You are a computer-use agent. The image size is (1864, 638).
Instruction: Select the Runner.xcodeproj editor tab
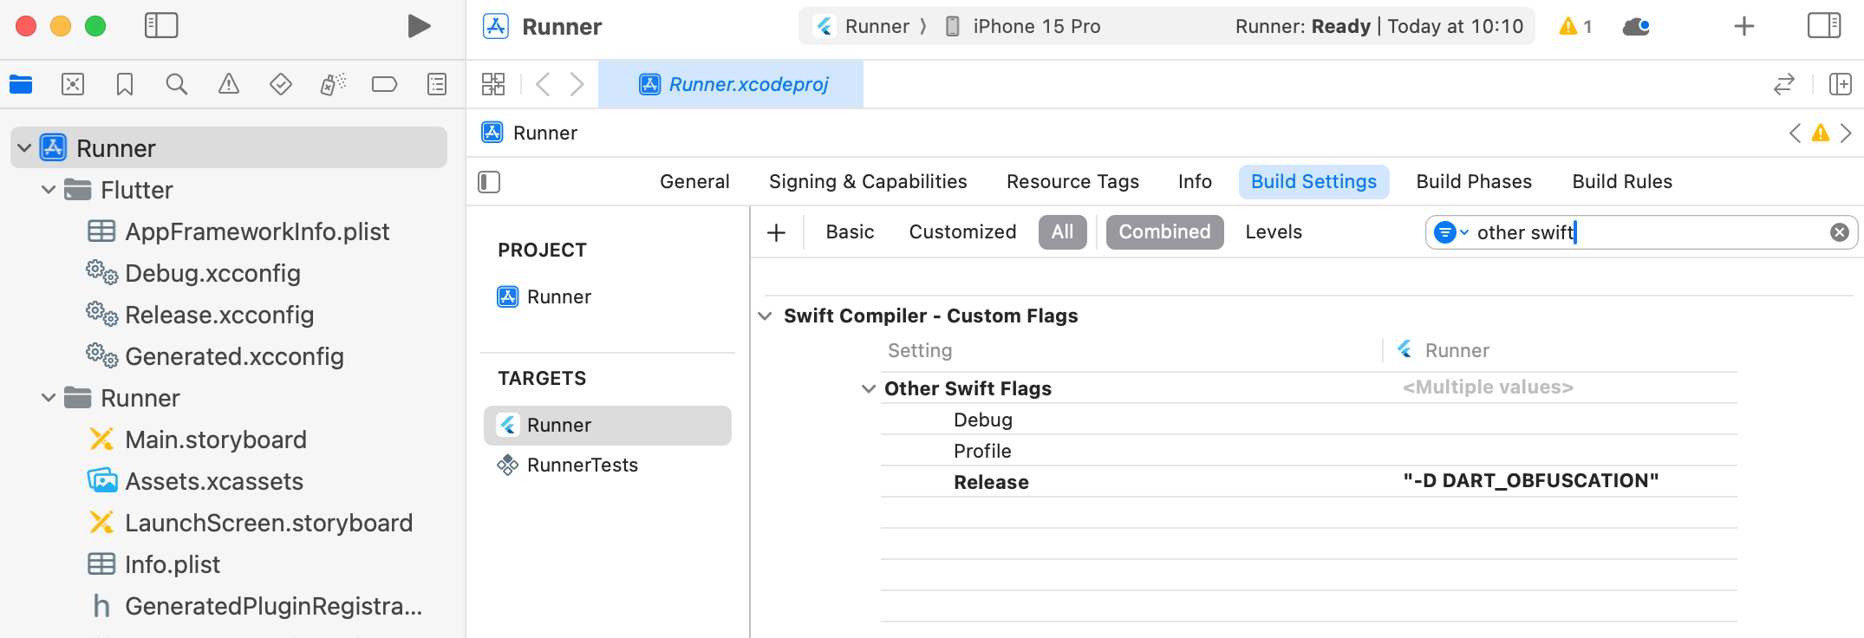[x=731, y=84]
